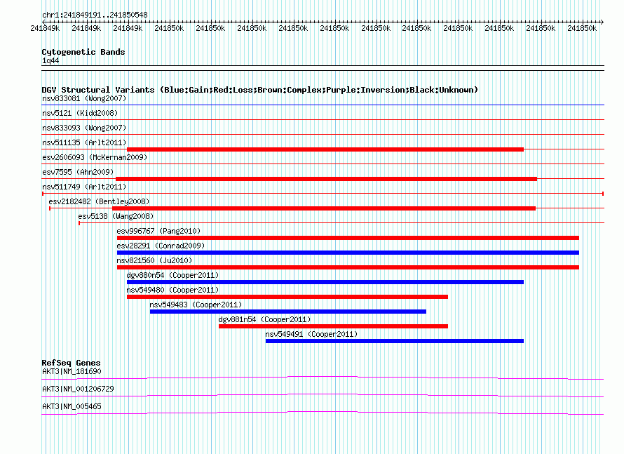Select nsv511749 (Arlt2011) label
Viewport: 624px width, 454px height.
click(84, 187)
